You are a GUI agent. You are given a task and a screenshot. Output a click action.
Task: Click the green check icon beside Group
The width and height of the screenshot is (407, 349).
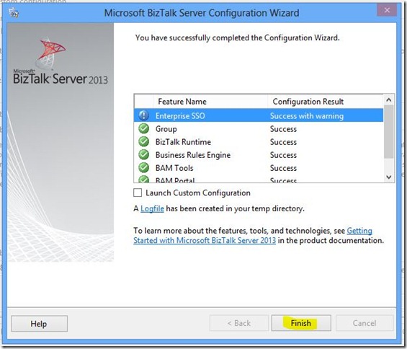[x=144, y=128]
